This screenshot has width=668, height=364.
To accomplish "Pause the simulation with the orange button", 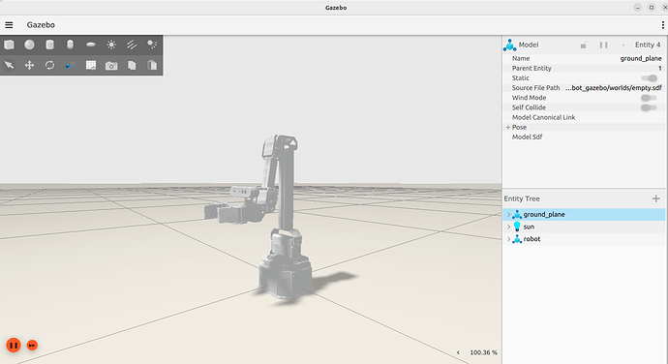I will tap(14, 345).
